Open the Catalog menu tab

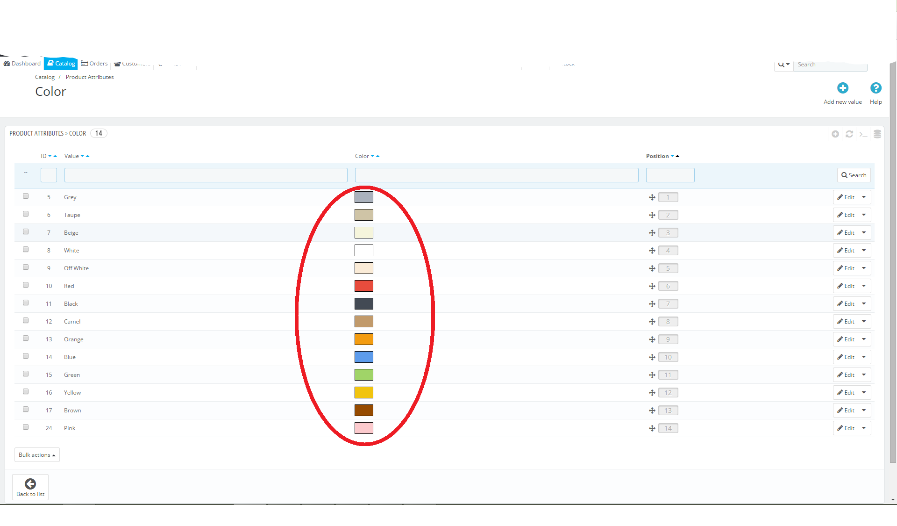[61, 64]
